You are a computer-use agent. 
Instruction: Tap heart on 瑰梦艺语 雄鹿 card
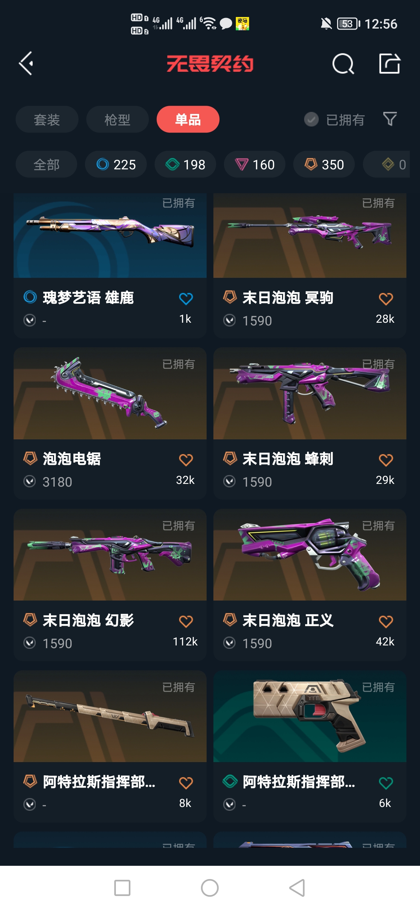point(186,299)
